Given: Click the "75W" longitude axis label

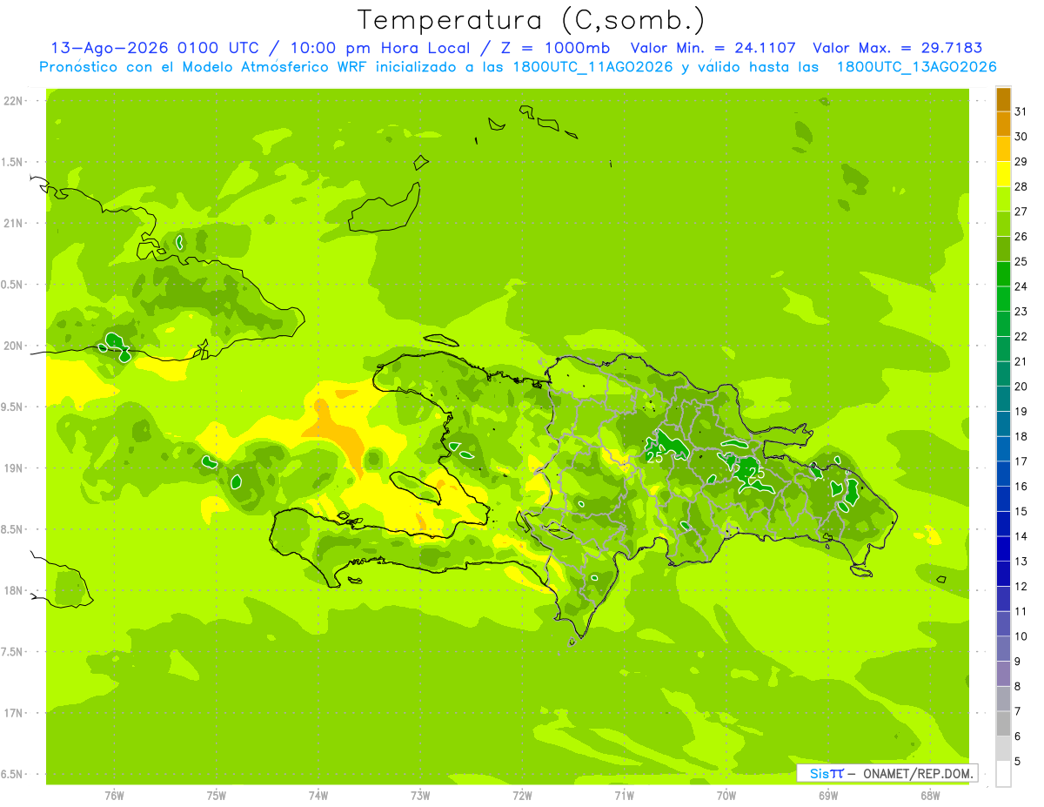Looking at the screenshot, I should coord(217,796).
